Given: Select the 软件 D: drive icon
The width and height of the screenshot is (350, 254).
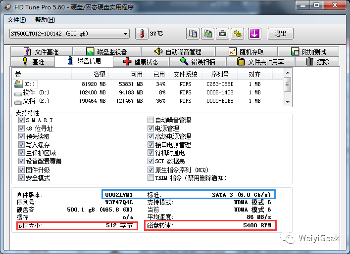Looking at the screenshot, I should [x=18, y=93].
